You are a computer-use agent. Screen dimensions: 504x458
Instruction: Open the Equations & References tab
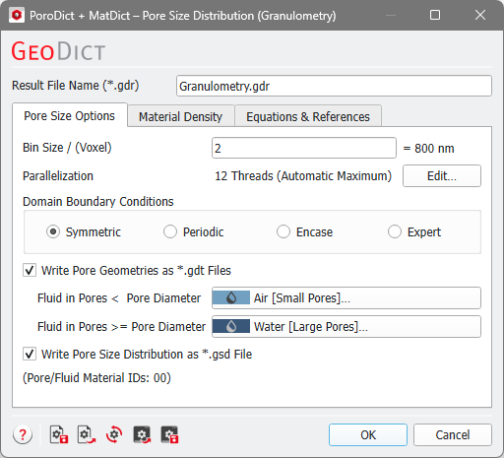pyautogui.click(x=308, y=116)
